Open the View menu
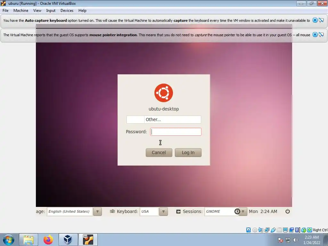The image size is (328, 246). click(x=37, y=11)
